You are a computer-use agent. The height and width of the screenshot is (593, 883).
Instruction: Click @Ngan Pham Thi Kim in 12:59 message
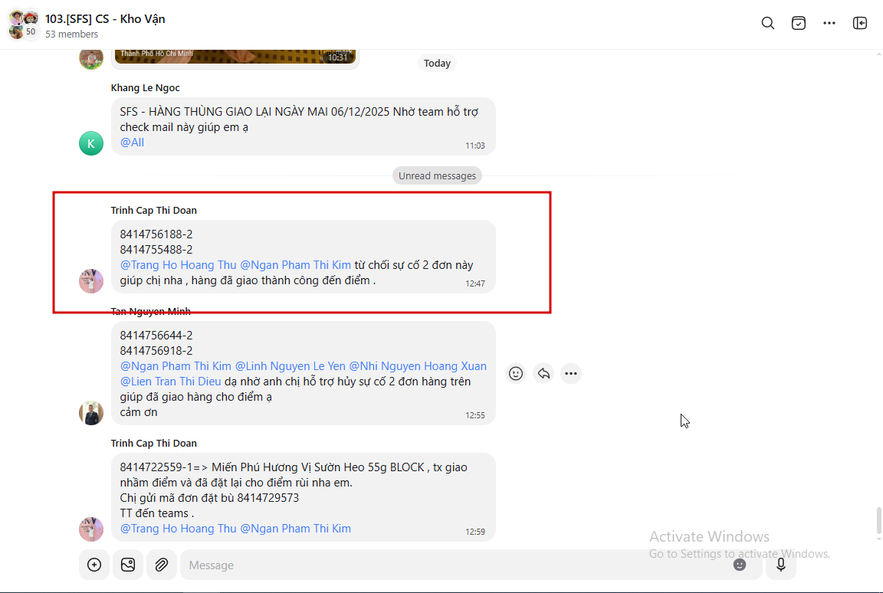click(296, 529)
